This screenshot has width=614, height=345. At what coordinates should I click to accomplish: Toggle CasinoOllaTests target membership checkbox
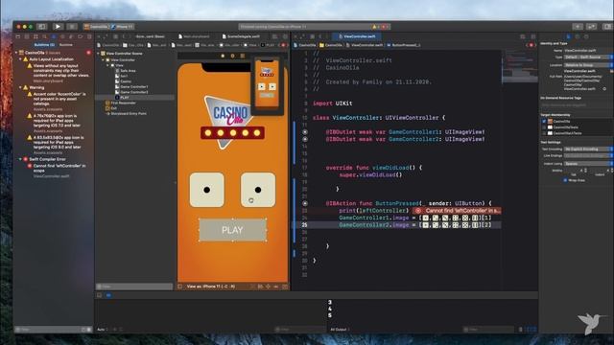pyautogui.click(x=544, y=127)
